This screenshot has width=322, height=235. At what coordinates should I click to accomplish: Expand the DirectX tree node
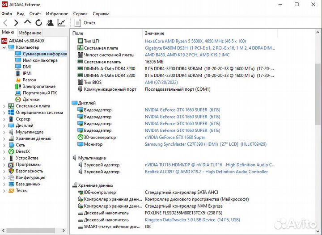[4, 151]
